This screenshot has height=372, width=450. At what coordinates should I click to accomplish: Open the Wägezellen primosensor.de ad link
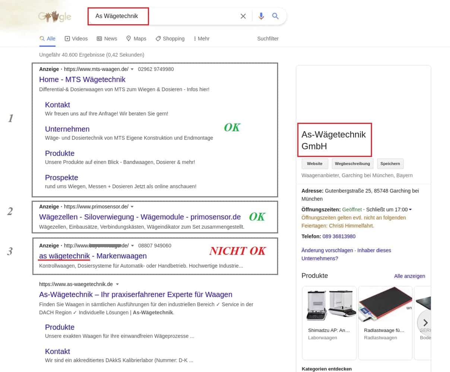pyautogui.click(x=140, y=217)
